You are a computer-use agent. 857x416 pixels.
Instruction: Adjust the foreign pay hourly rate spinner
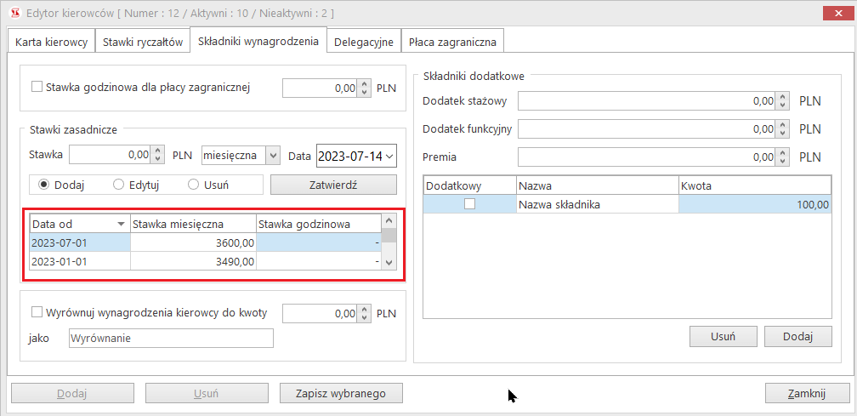pyautogui.click(x=364, y=88)
